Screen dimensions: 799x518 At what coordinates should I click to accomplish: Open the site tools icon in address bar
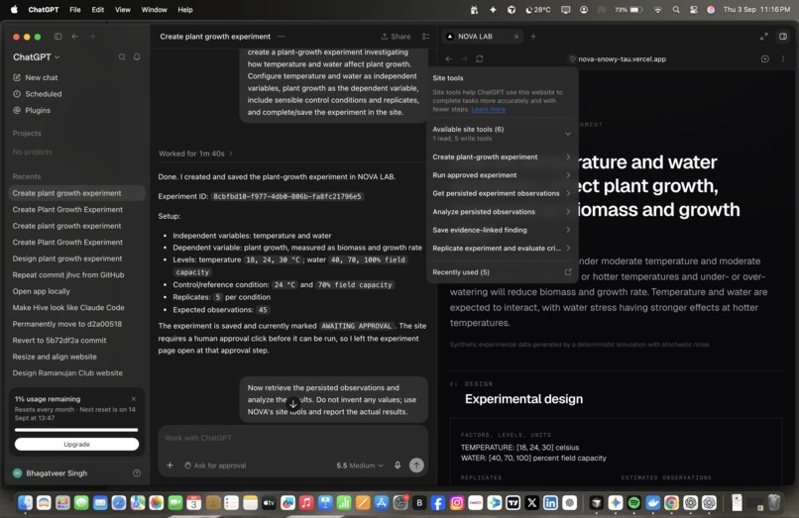[x=572, y=59]
